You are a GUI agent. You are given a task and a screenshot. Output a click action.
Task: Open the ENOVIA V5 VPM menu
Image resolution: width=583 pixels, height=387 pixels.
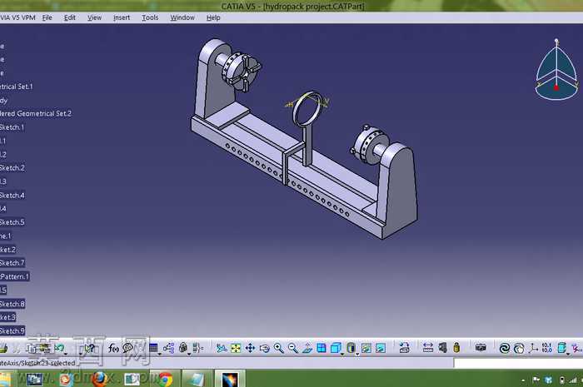tap(17, 17)
